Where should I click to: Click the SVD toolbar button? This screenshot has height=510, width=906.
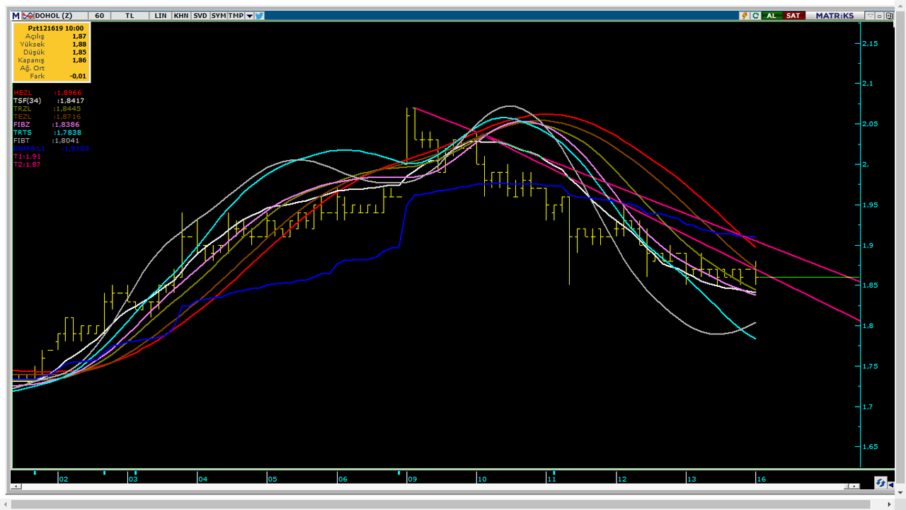(x=200, y=15)
